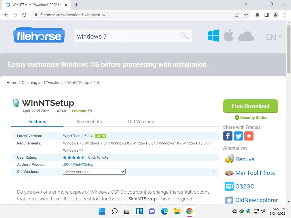Screen dimensions: 291x218
Task: Close the WinNTSetup Download tab
Action: coord(66,5)
